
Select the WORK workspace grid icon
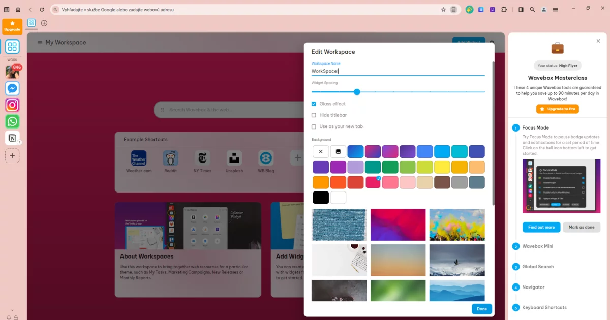pos(12,47)
